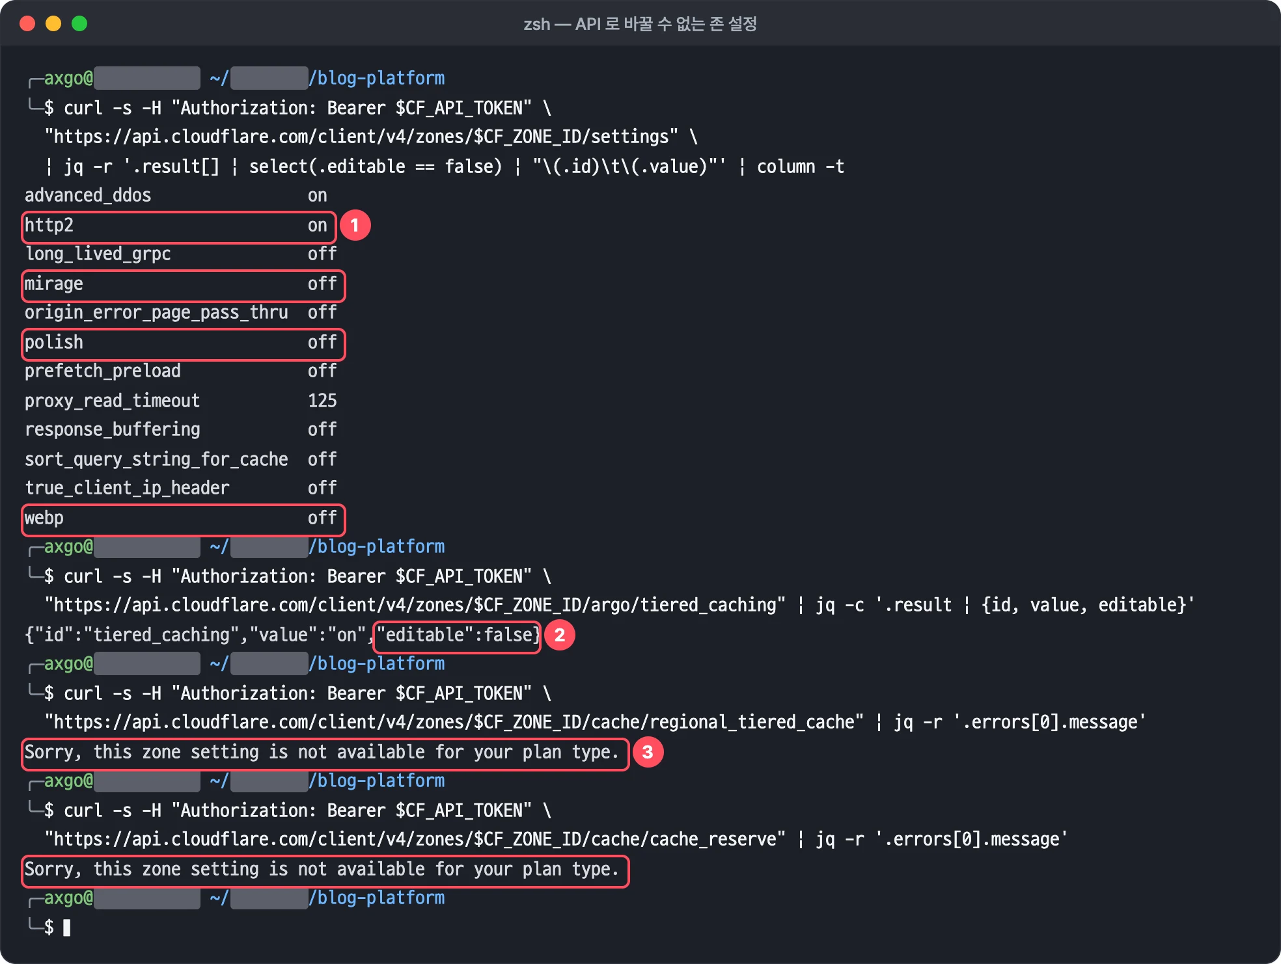
Task: Click first 'not available for your plan' message
Action: pyautogui.click(x=325, y=754)
